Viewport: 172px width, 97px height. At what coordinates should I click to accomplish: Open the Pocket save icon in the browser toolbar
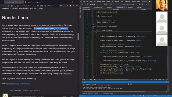click(x=61, y=6)
